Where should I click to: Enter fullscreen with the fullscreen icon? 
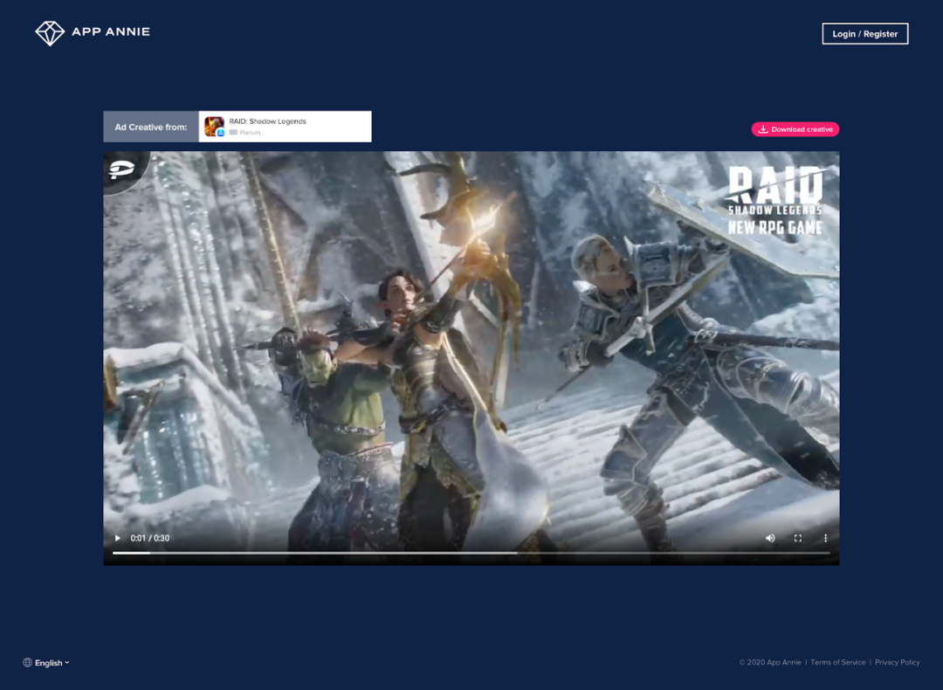[x=798, y=538]
